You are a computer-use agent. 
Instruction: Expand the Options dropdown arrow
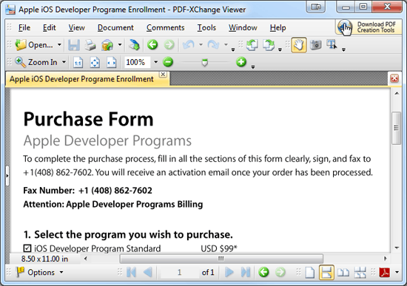pyautogui.click(x=61, y=272)
